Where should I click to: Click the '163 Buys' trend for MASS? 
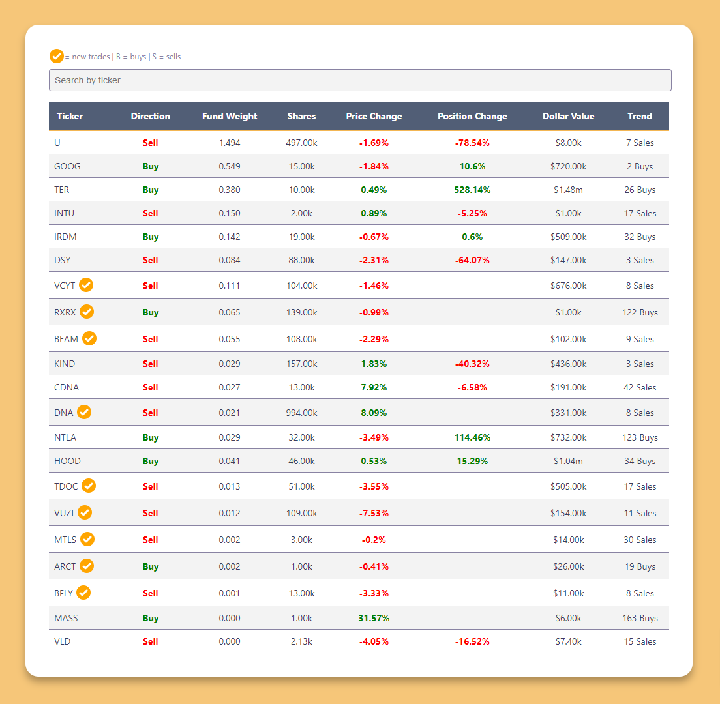(640, 618)
